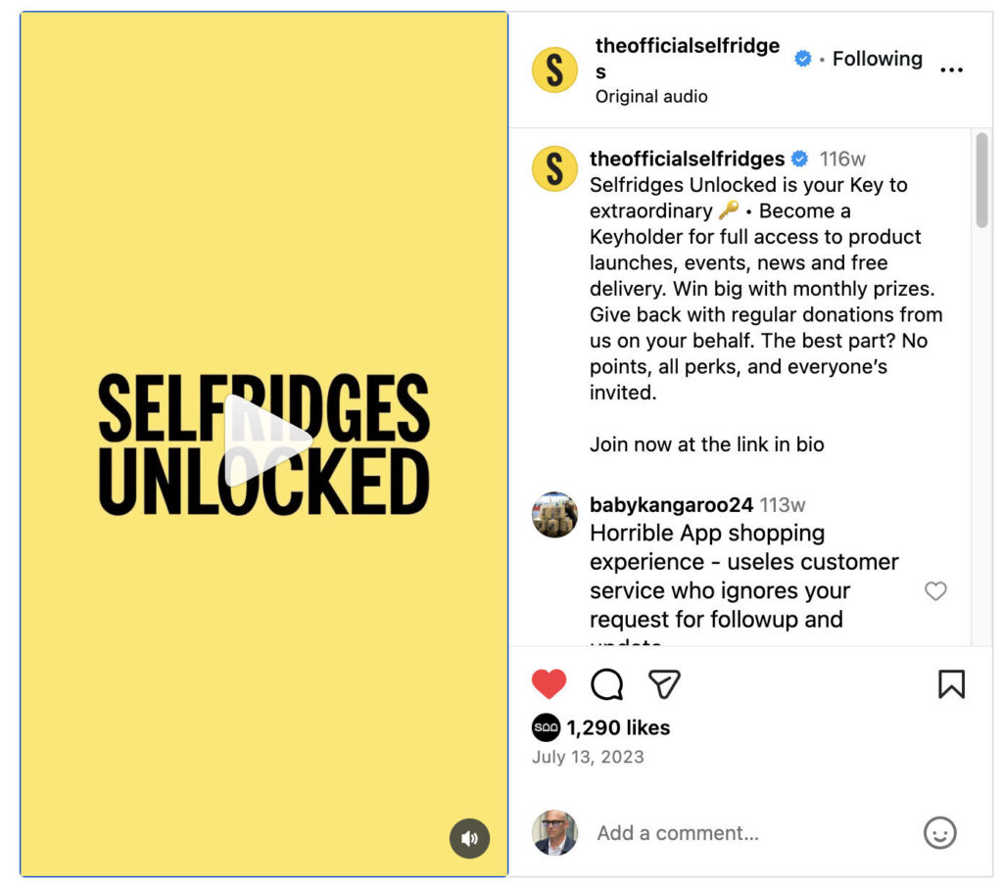The image size is (1003, 884).
Task: Mute the video audio
Action: (469, 838)
